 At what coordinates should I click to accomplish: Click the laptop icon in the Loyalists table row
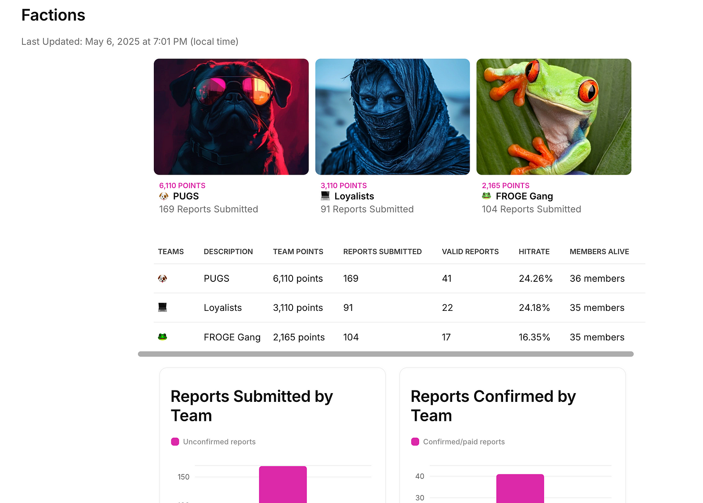[x=163, y=307]
